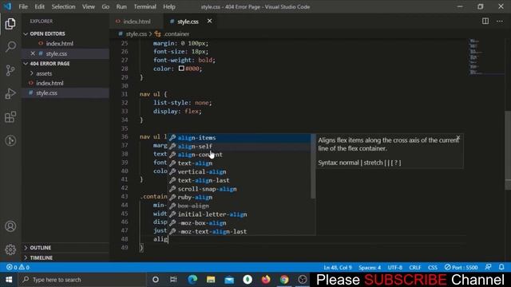
Task: Change line endings via CRLF status item
Action: click(x=415, y=267)
